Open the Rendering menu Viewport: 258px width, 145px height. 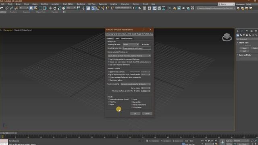tap(81, 4)
